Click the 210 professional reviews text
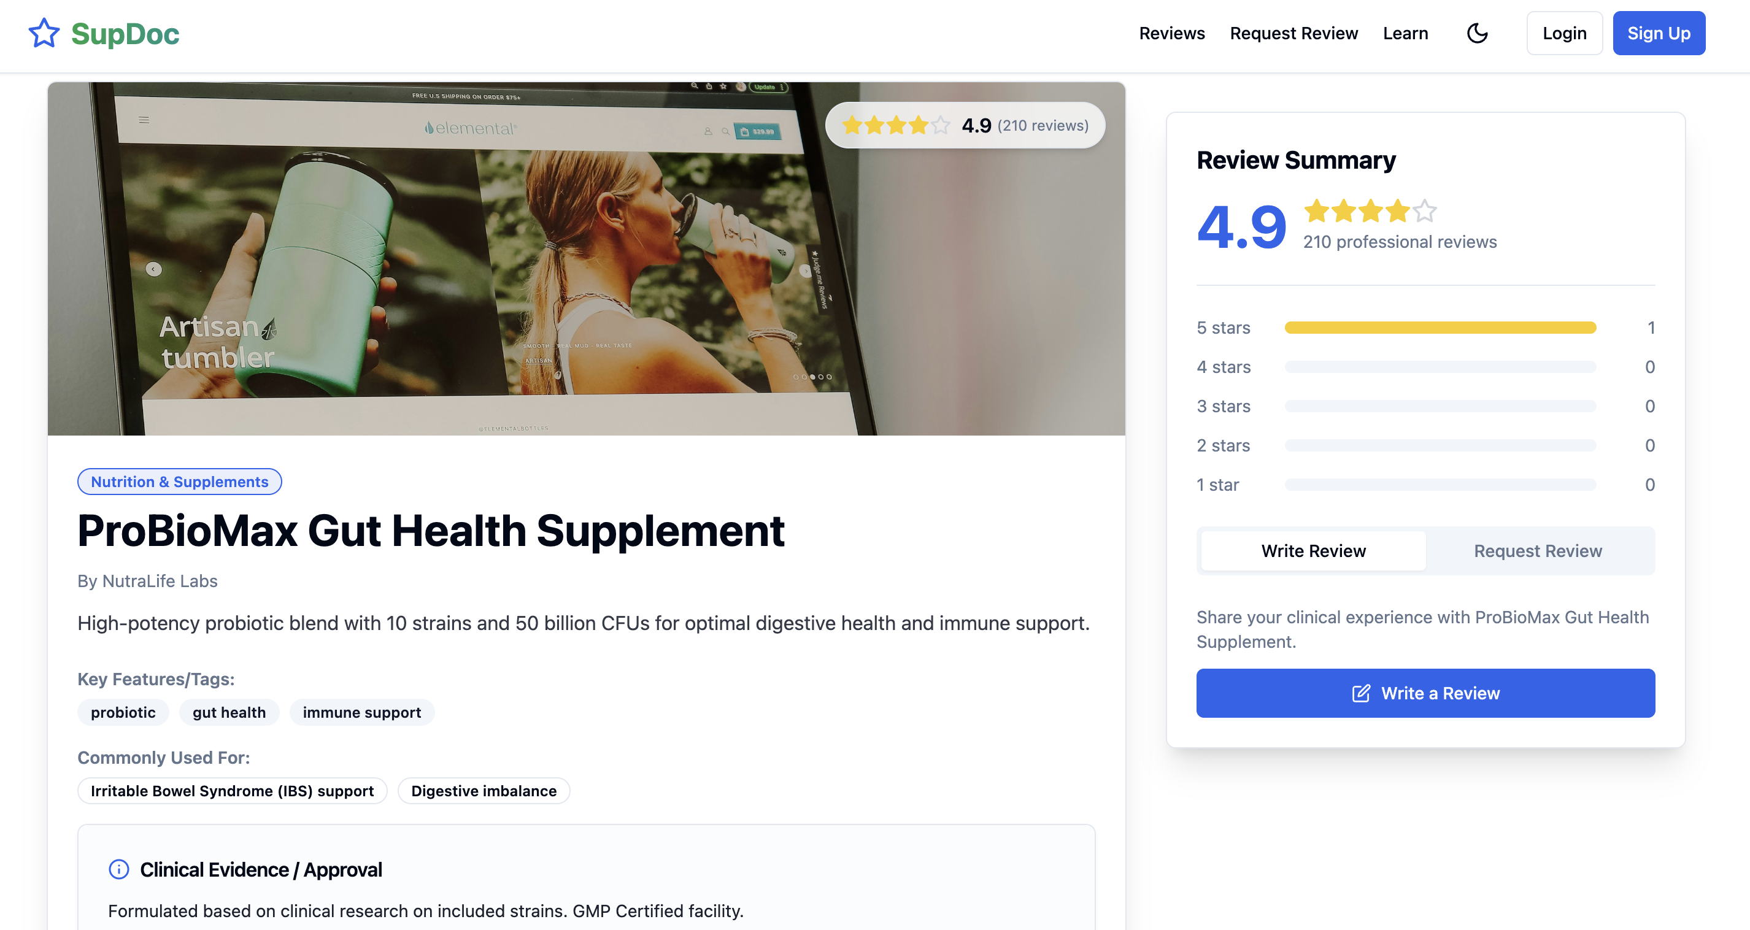This screenshot has width=1750, height=930. pos(1400,242)
